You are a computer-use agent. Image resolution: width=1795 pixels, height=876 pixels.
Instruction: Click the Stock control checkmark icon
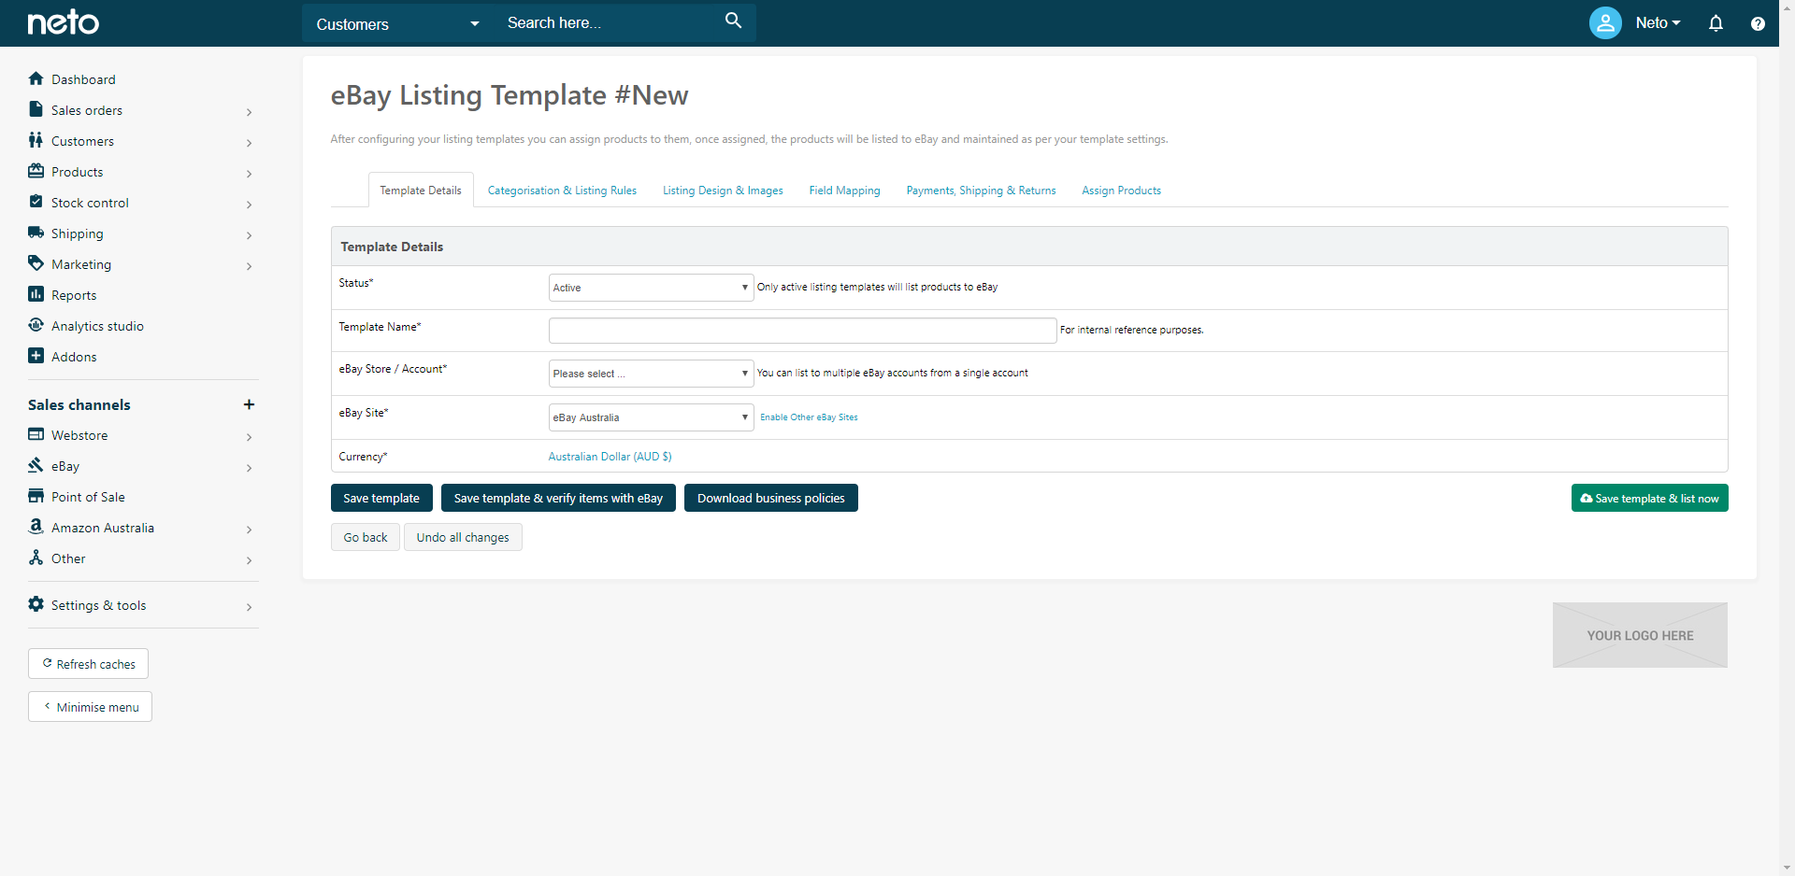tap(36, 202)
